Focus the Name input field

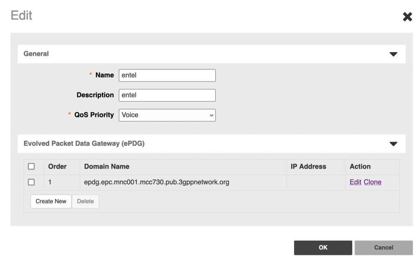(167, 75)
